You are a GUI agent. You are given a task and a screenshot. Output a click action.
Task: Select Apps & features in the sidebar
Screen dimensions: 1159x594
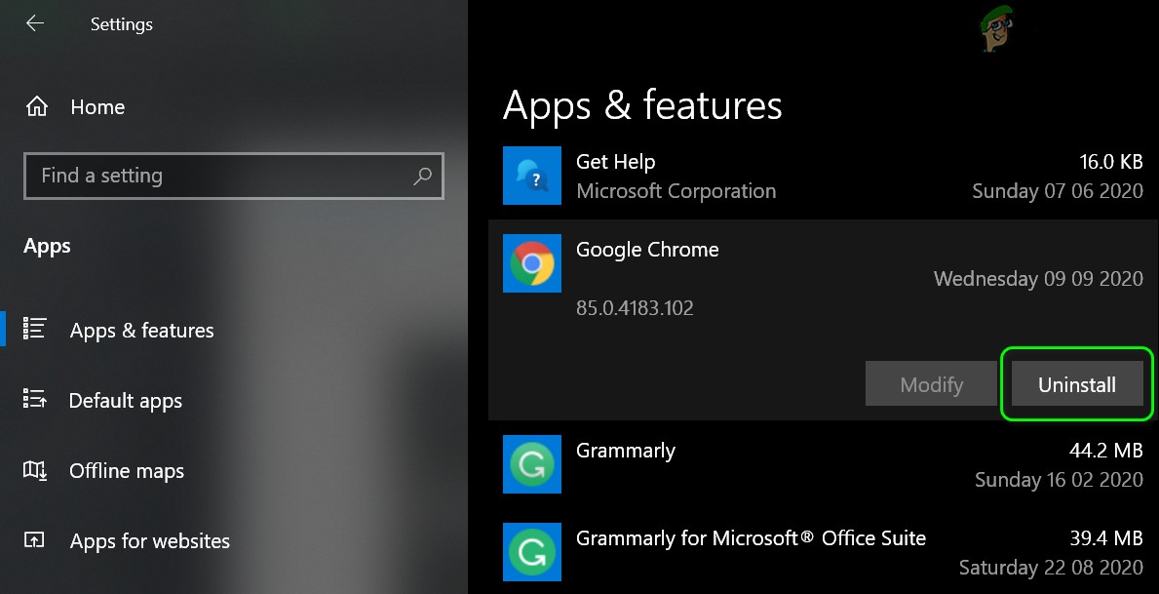141,330
